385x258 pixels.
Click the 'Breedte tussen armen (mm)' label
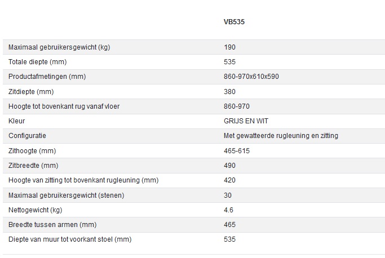pos(52,225)
